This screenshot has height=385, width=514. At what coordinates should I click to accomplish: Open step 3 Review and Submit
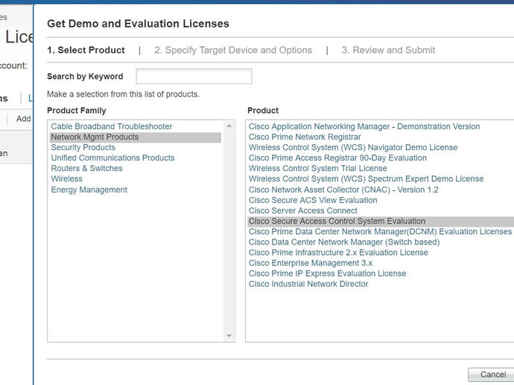pyautogui.click(x=388, y=50)
